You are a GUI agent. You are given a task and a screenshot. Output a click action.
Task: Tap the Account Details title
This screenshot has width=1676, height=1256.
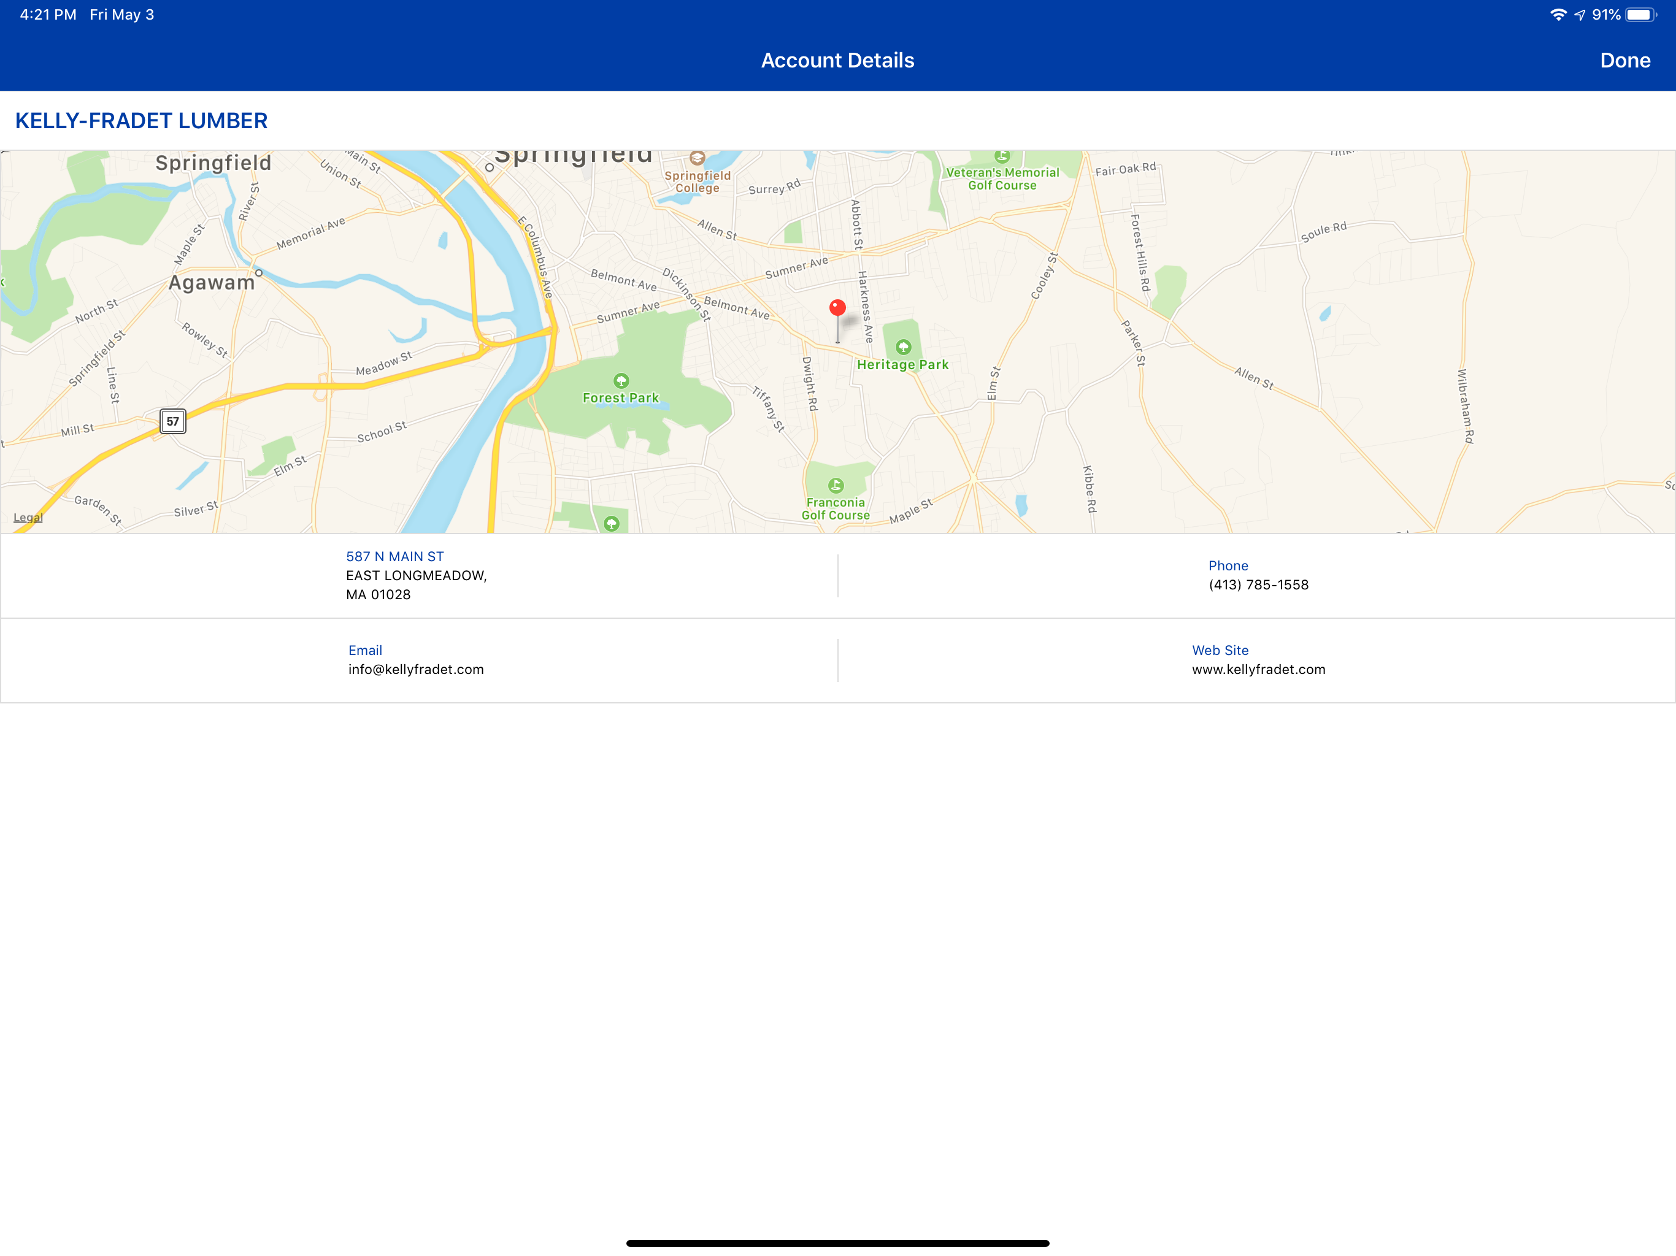pos(837,61)
